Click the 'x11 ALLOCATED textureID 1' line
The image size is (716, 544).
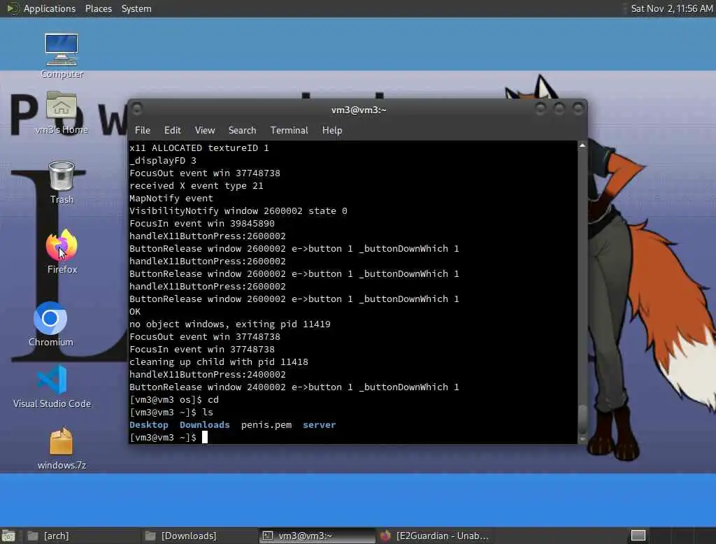(199, 148)
